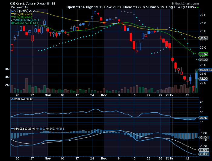
Task: Click the 25.59 price tag on right axis
Action: click(204, 38)
